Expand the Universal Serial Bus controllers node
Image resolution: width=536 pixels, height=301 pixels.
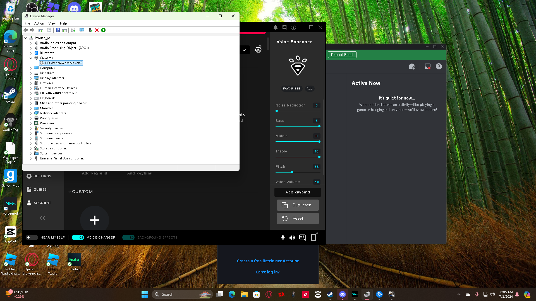pyautogui.click(x=31, y=159)
